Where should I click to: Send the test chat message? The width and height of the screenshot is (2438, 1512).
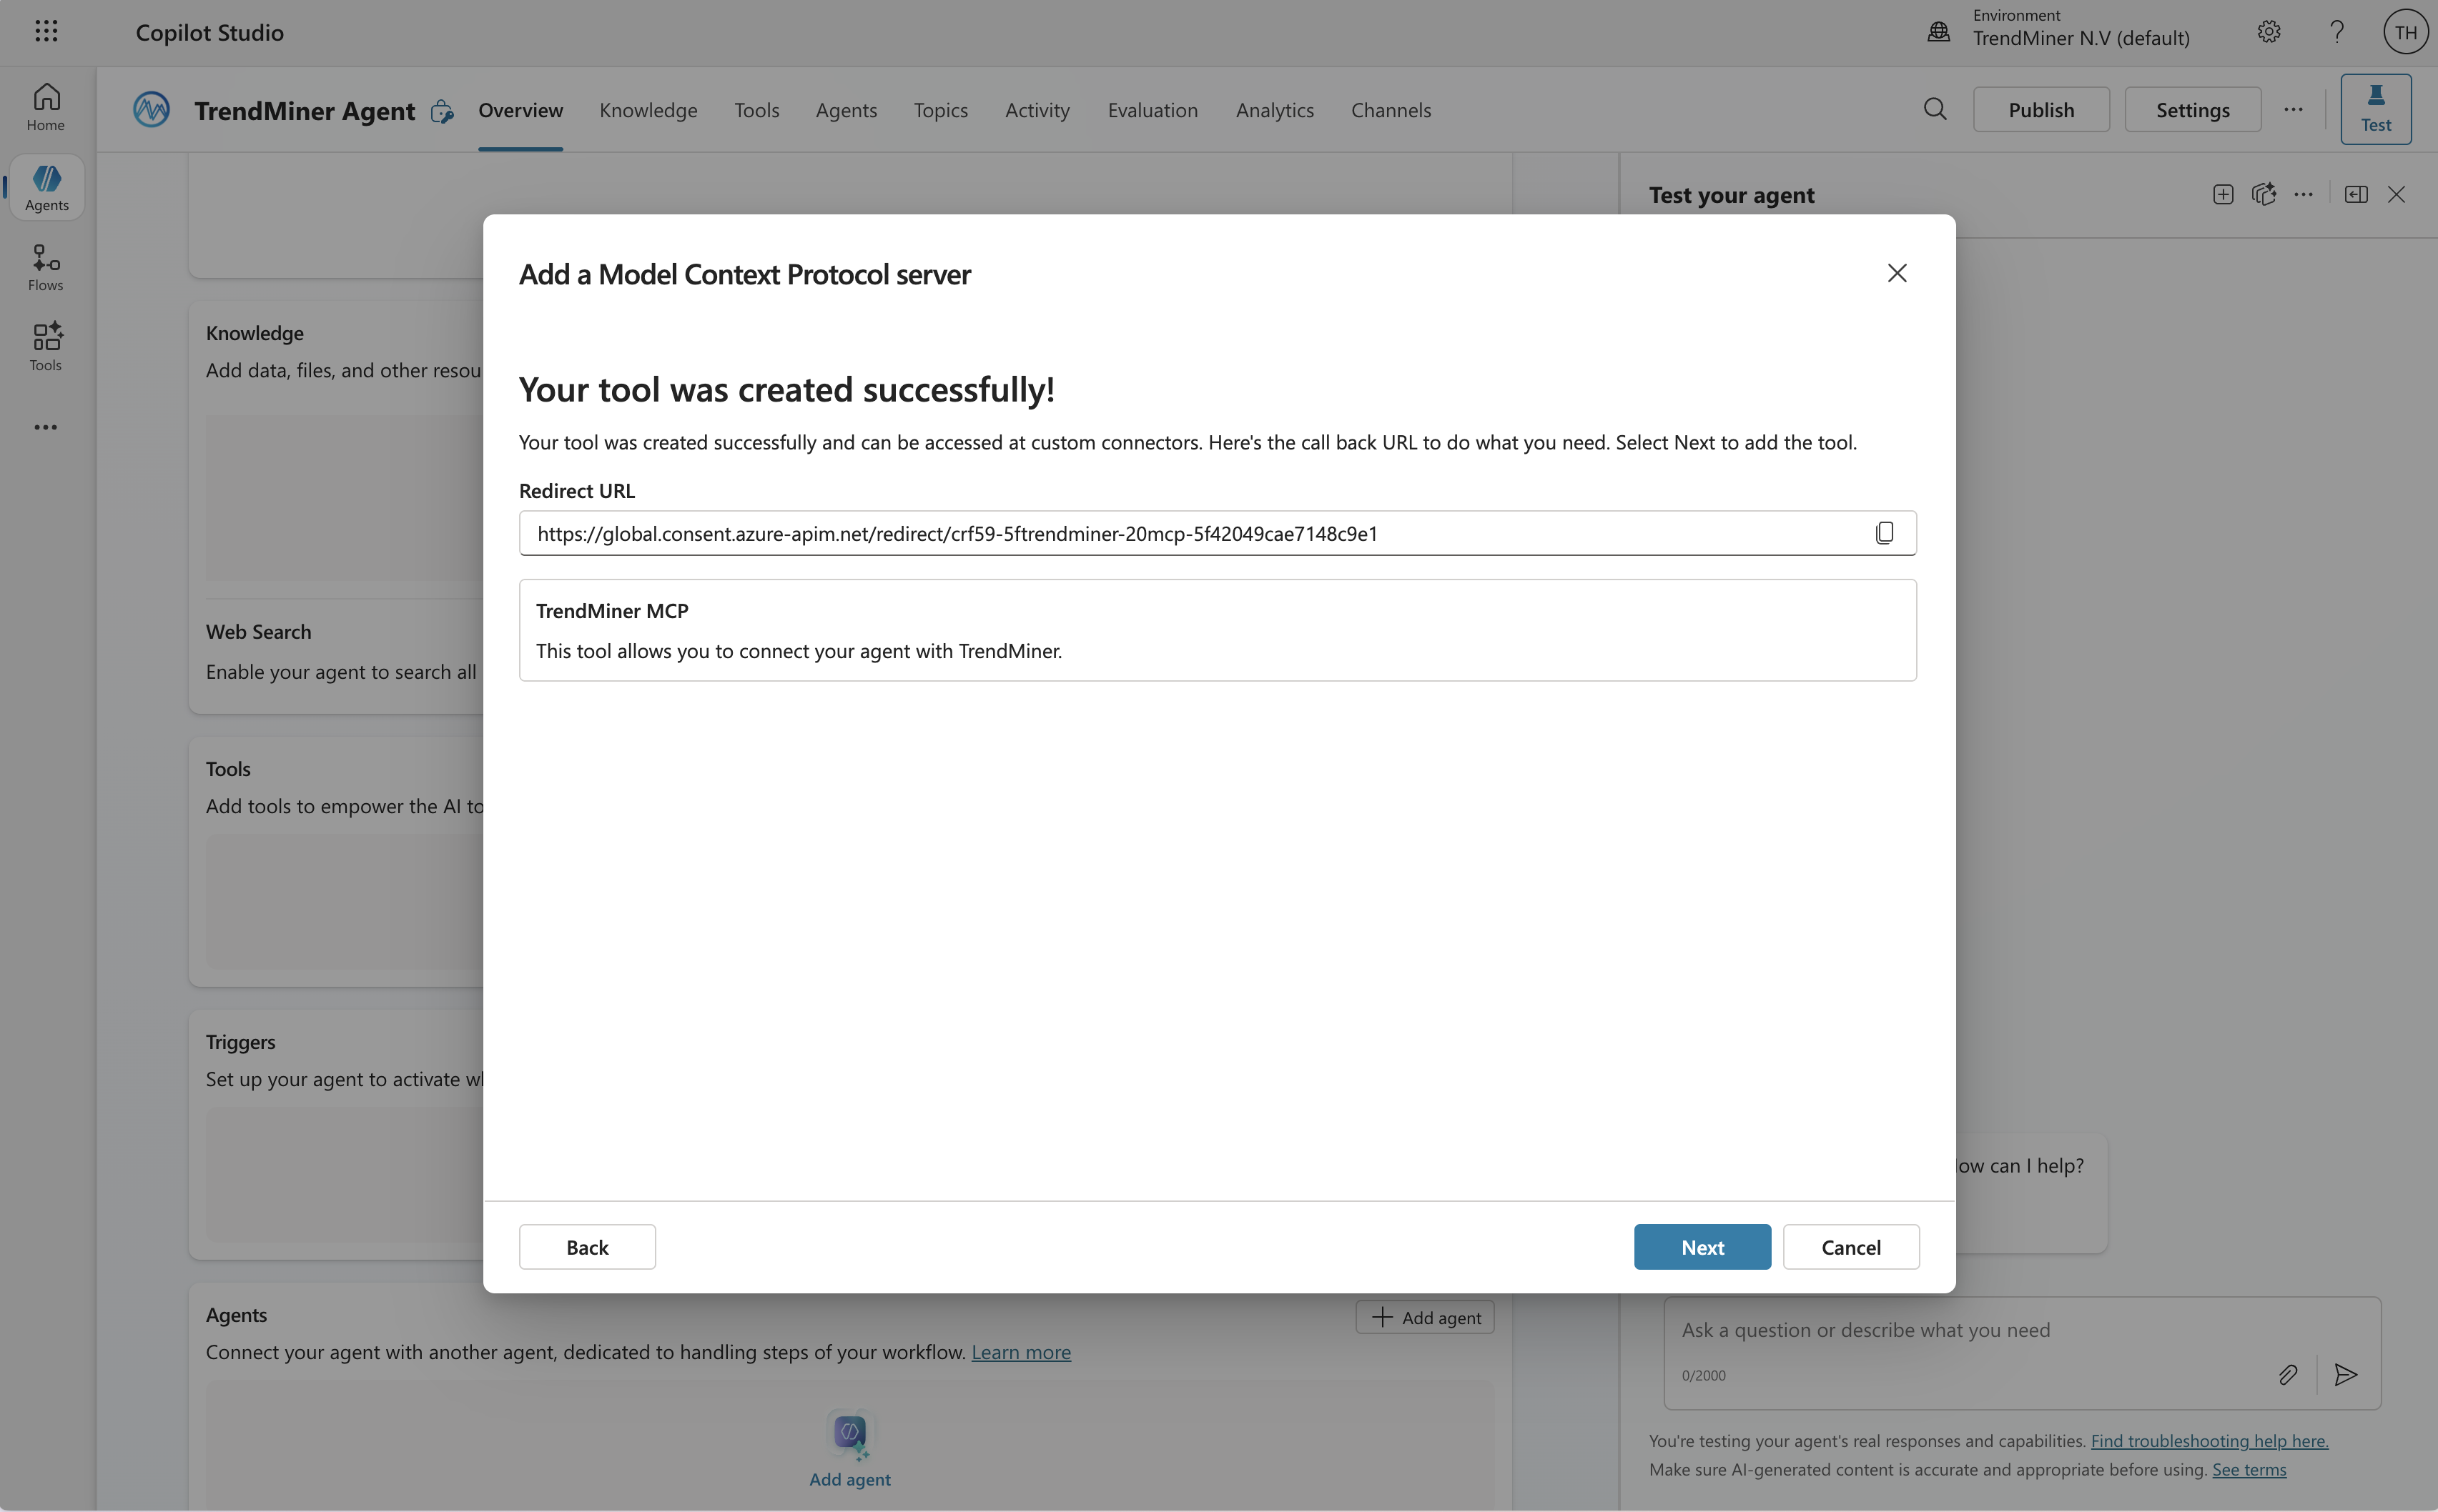click(x=2345, y=1374)
